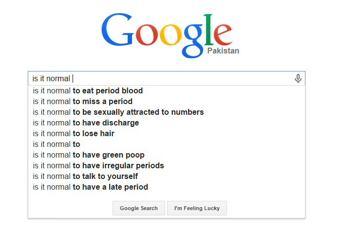Screen dimensions: 341x231
Task: Select suggestion 'to eat period blood'
Action: coord(167,91)
